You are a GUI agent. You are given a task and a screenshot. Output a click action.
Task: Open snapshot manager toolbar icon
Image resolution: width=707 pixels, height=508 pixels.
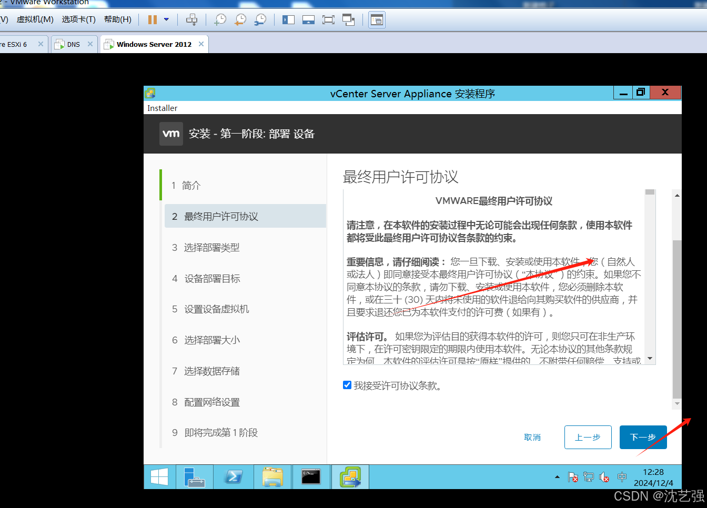(x=260, y=20)
